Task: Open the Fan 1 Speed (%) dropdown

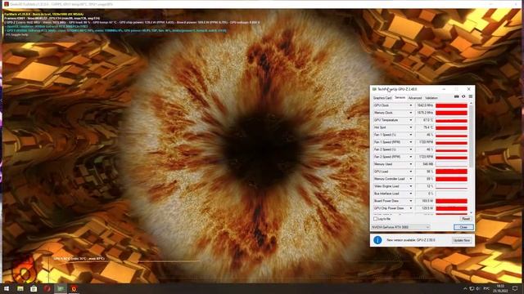Action: pyautogui.click(x=411, y=135)
